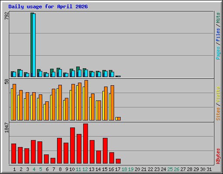Screen dimensions: 223x174
Task: Click the red KBytes bar for day 7
Action: coord(53,161)
